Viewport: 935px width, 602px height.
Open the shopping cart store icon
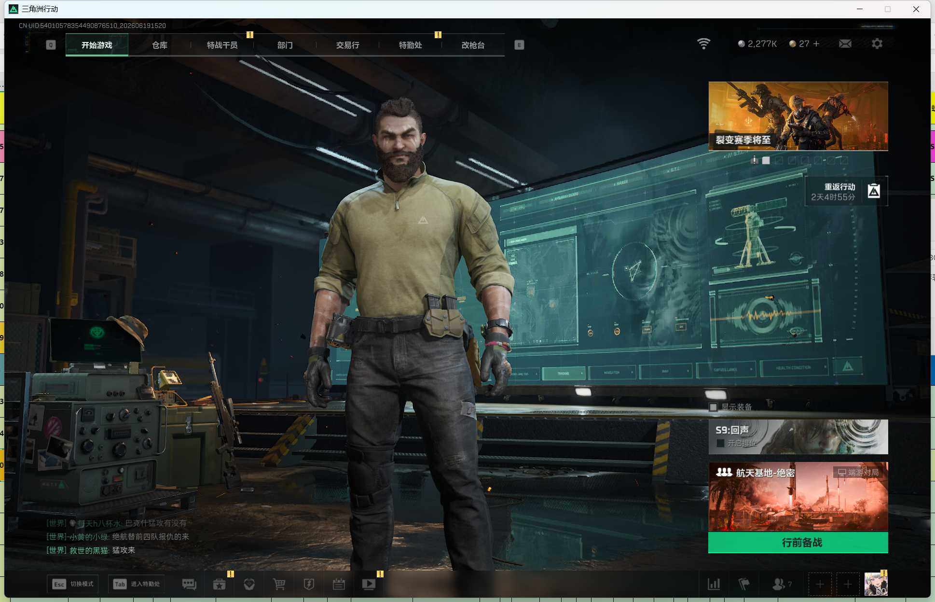[x=279, y=584]
